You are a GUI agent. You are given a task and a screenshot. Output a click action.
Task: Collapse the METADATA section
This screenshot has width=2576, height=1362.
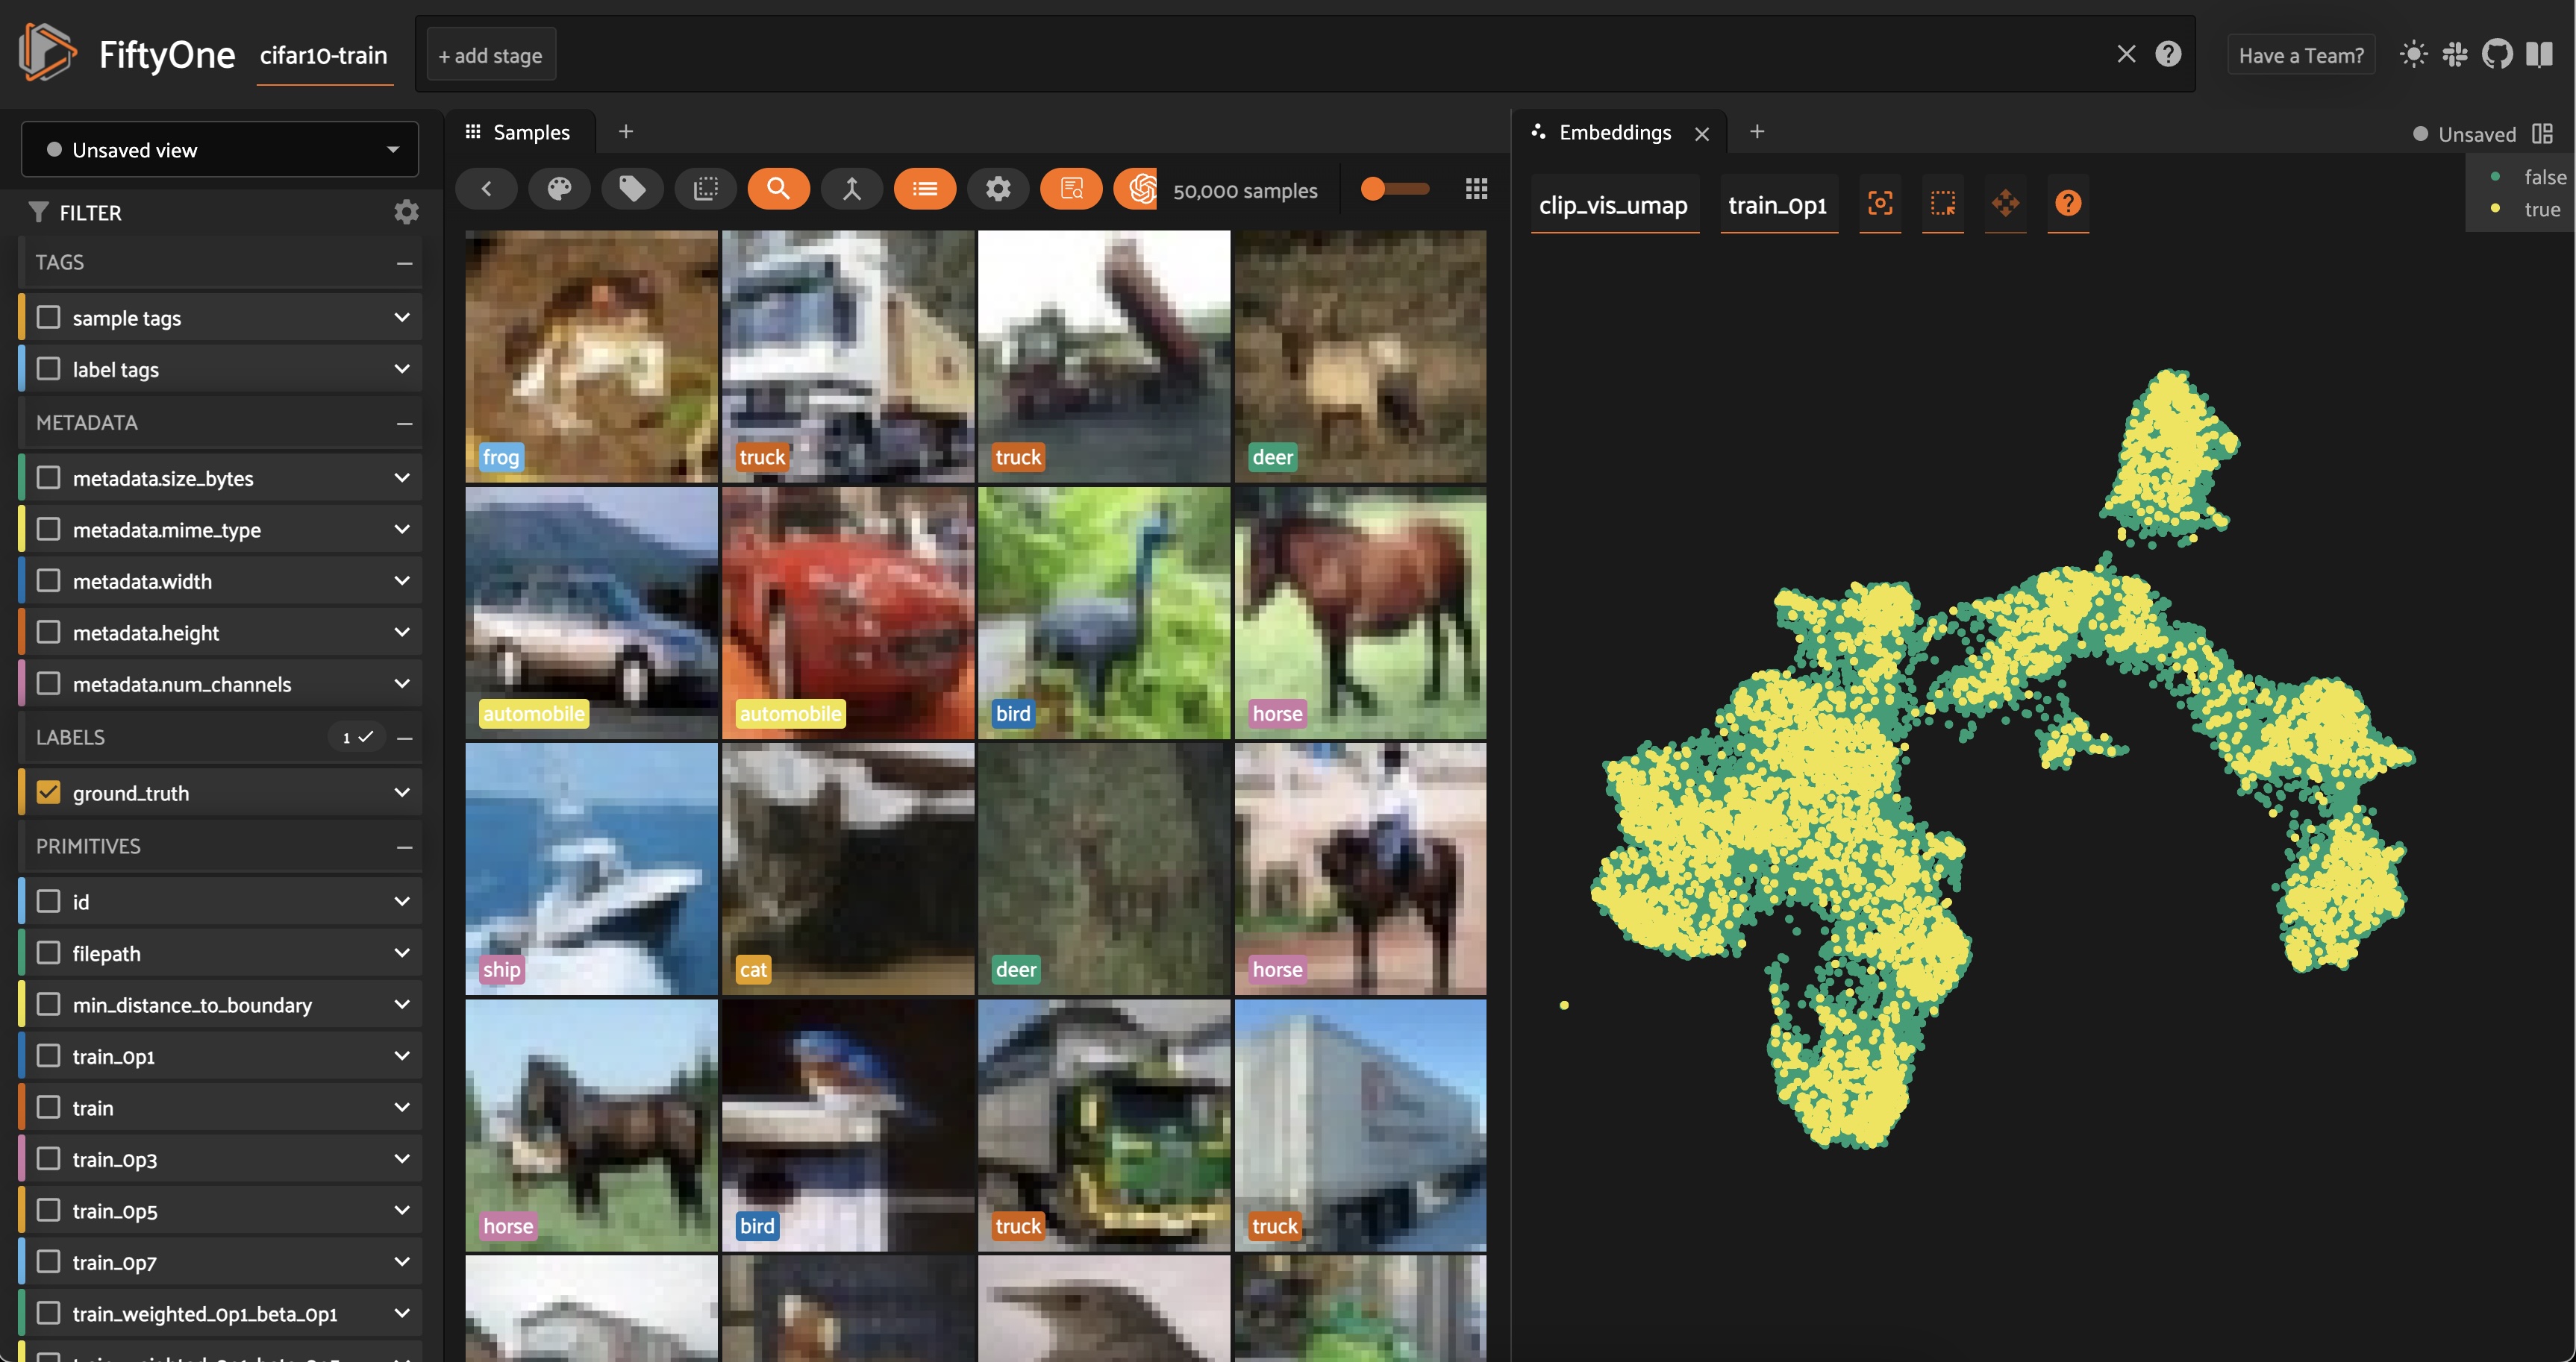(404, 424)
